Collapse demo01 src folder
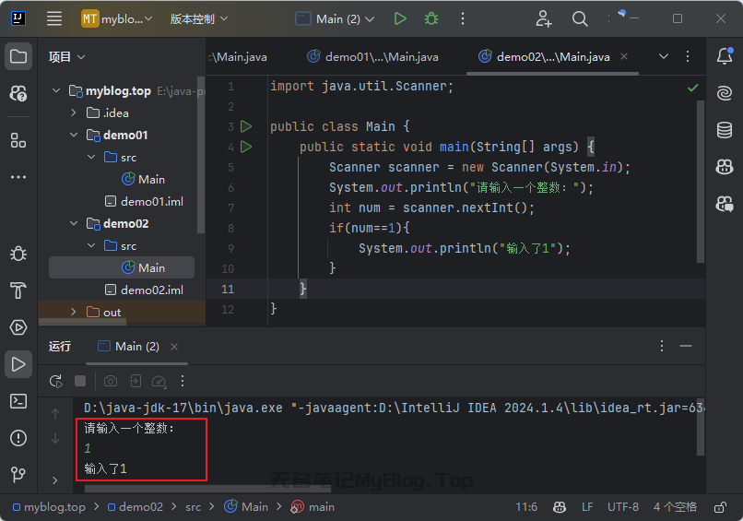The image size is (743, 521). 91,157
